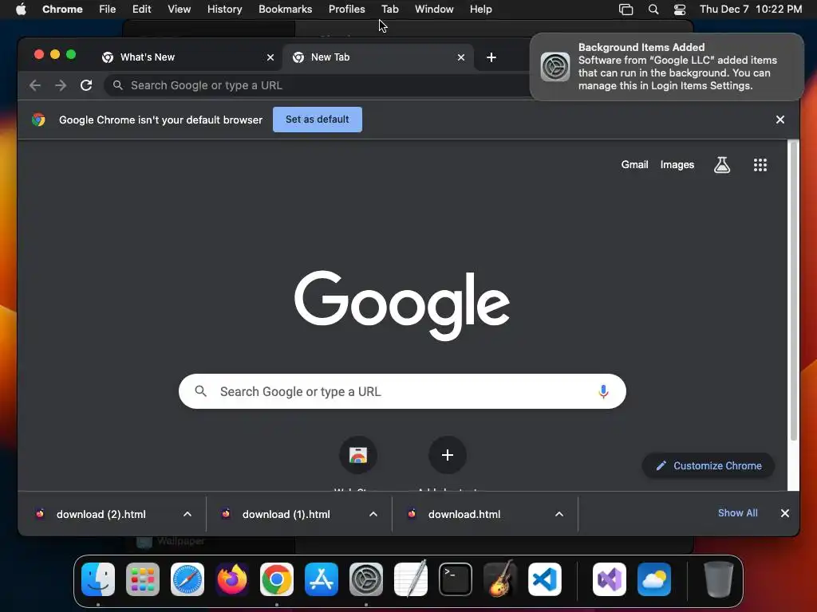The height and width of the screenshot is (612, 817).
Task: Open Finder from the Dock
Action: coord(98,579)
